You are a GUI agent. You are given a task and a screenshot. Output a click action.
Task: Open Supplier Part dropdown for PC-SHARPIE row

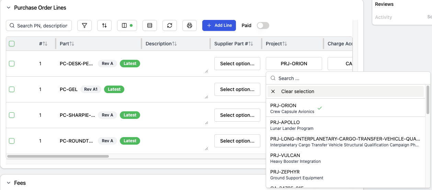click(x=237, y=115)
